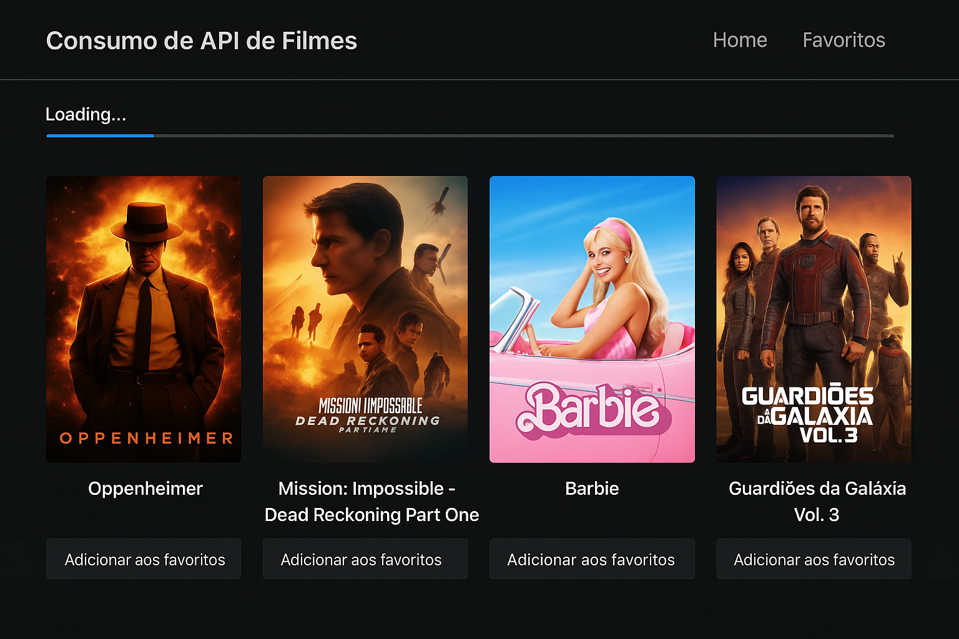Click the loading progress bar

470,135
